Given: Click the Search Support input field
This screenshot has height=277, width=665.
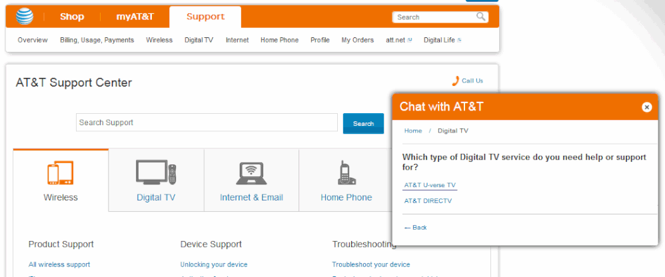Looking at the screenshot, I should pyautogui.click(x=207, y=123).
